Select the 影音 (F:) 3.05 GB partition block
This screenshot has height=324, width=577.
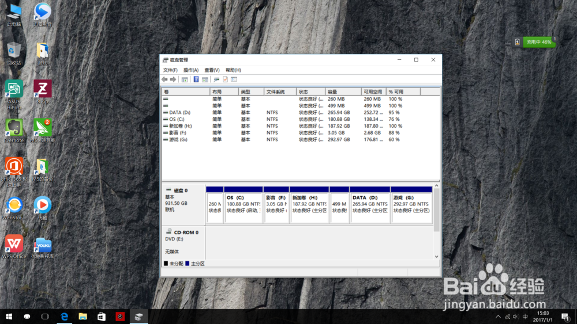pos(276,204)
